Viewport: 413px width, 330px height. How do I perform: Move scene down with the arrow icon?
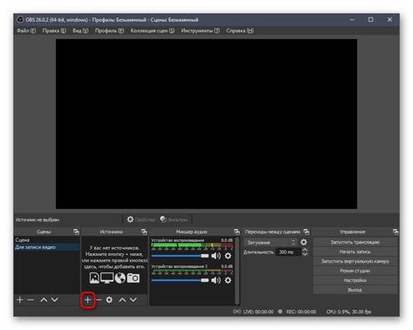tap(55, 299)
